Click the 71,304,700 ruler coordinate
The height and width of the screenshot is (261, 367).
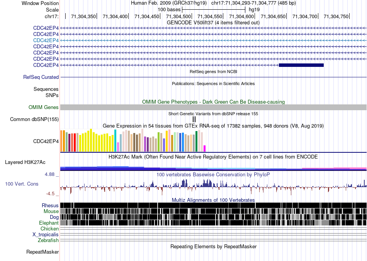(x=305, y=16)
